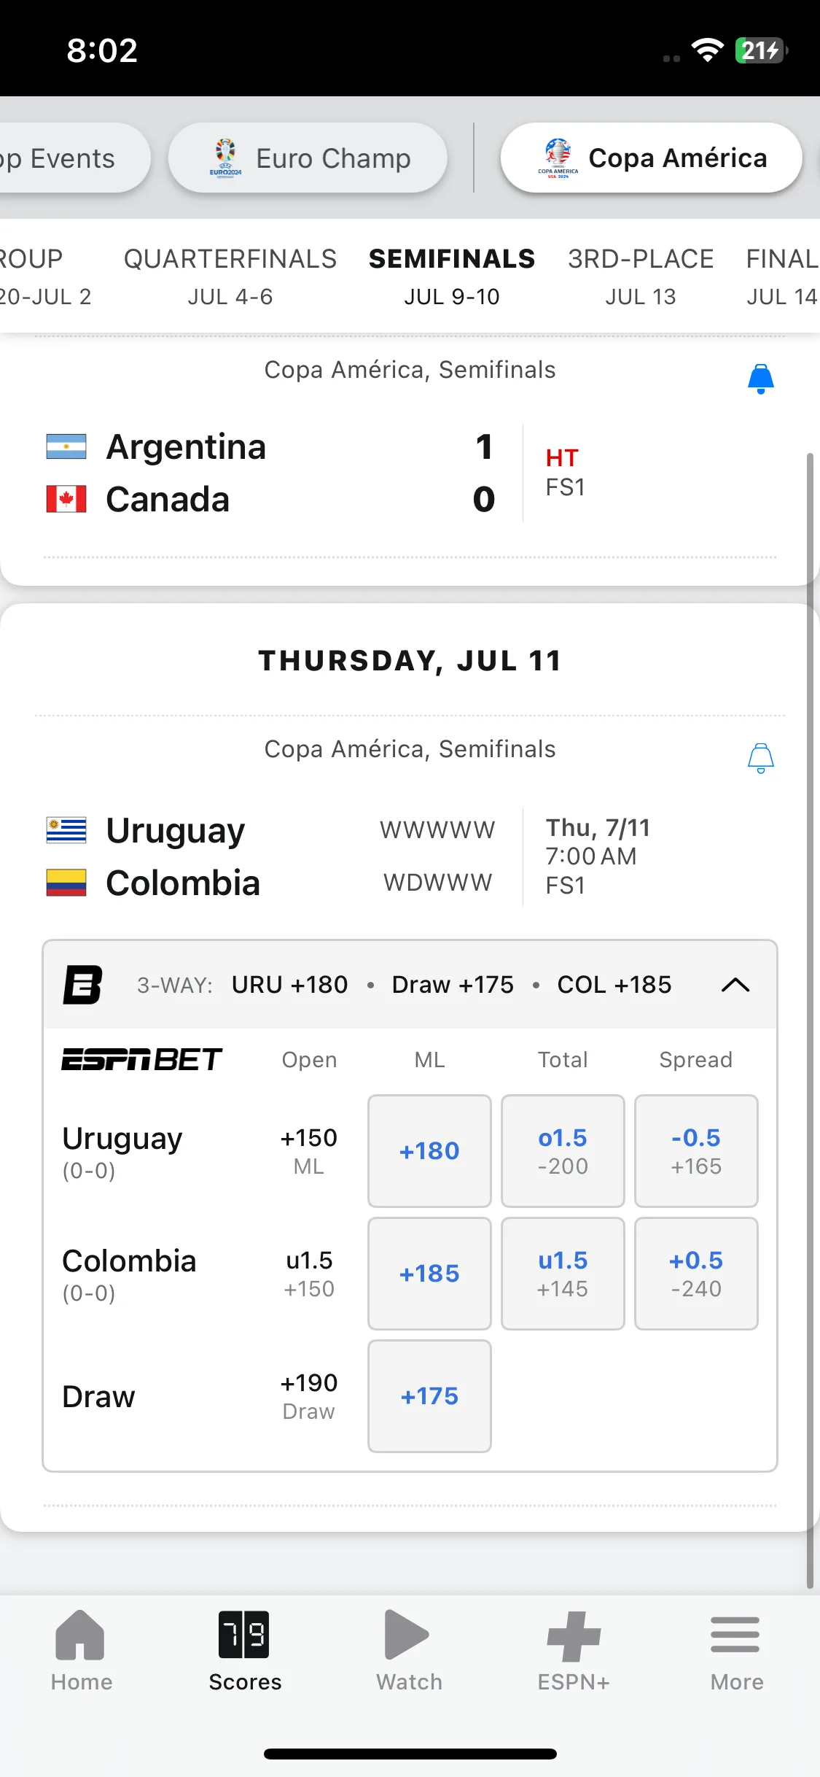Open the Watch play icon
This screenshot has height=1777, width=820.
tap(407, 1635)
